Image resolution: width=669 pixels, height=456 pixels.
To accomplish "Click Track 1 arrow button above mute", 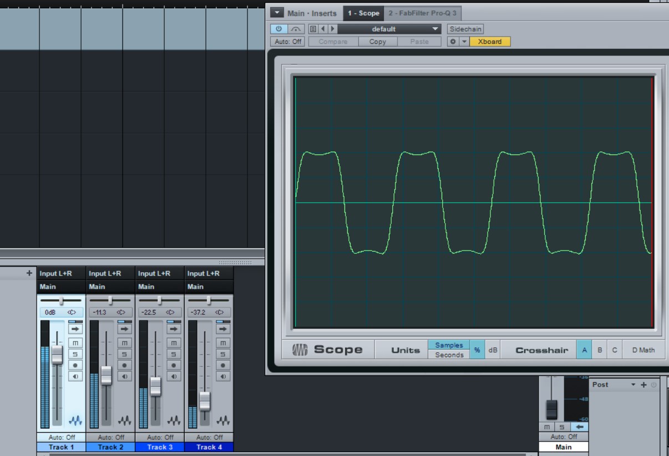I will [x=75, y=329].
